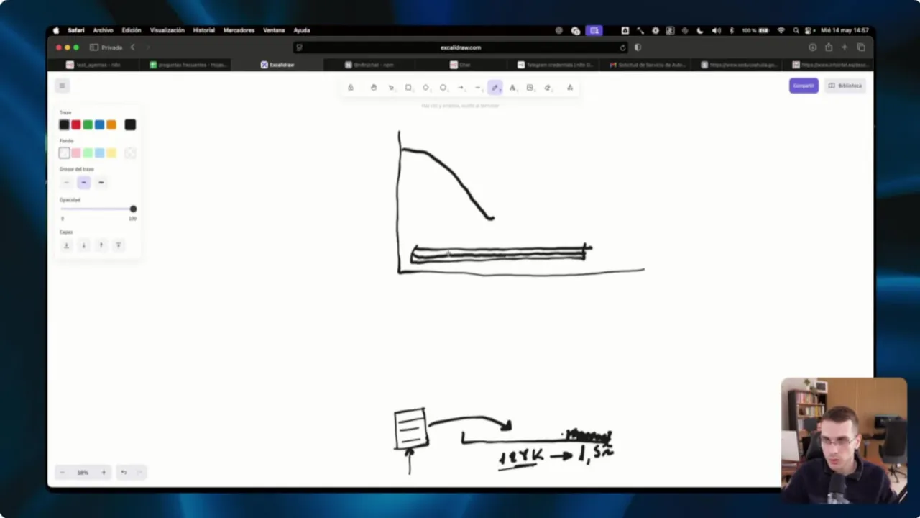Select the Arrow tool
The image size is (920, 518).
click(461, 88)
